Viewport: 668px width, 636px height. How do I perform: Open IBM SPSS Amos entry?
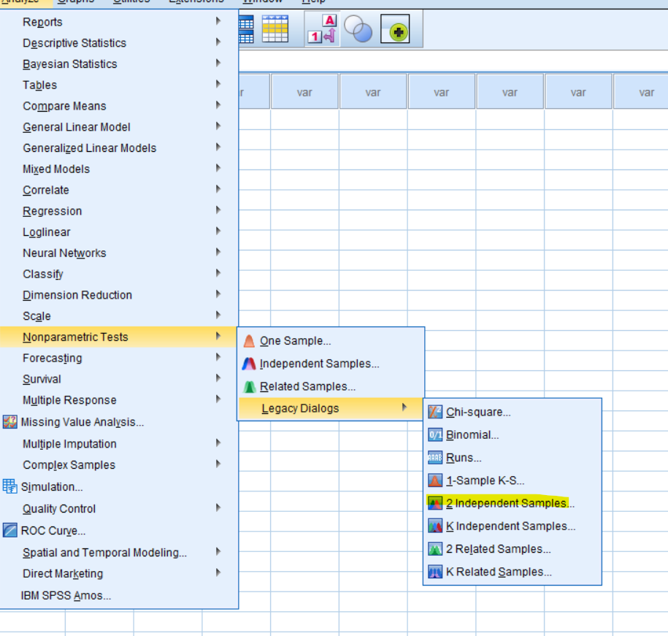[66, 596]
